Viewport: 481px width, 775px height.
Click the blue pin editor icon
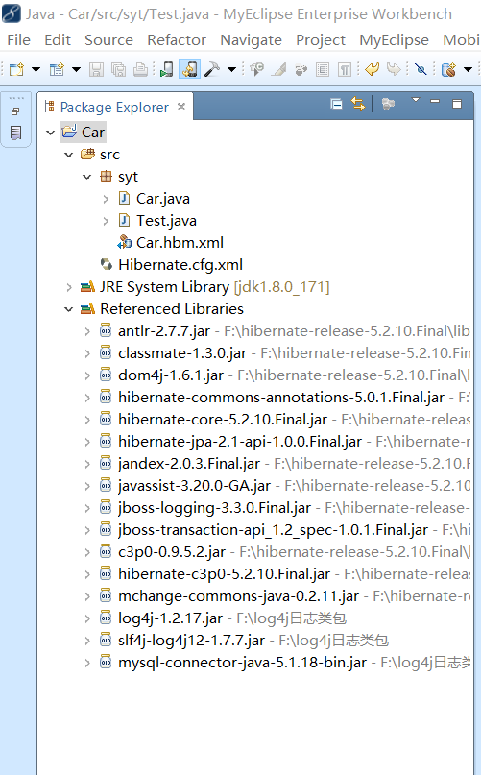[421, 69]
